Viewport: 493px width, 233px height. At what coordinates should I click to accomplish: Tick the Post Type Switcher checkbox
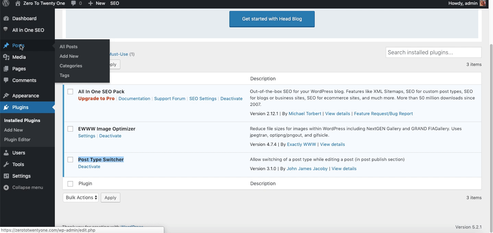[70, 160]
